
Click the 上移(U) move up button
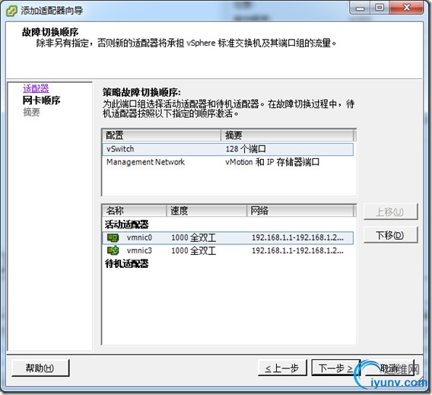click(x=390, y=212)
